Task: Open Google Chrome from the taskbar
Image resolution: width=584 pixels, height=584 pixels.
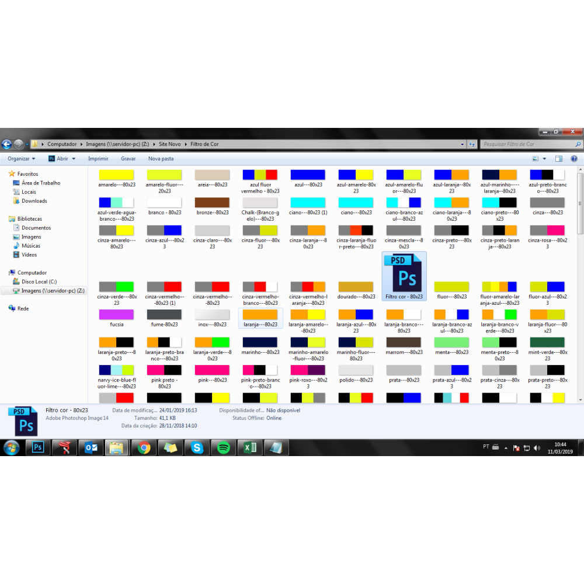Action: pyautogui.click(x=144, y=448)
